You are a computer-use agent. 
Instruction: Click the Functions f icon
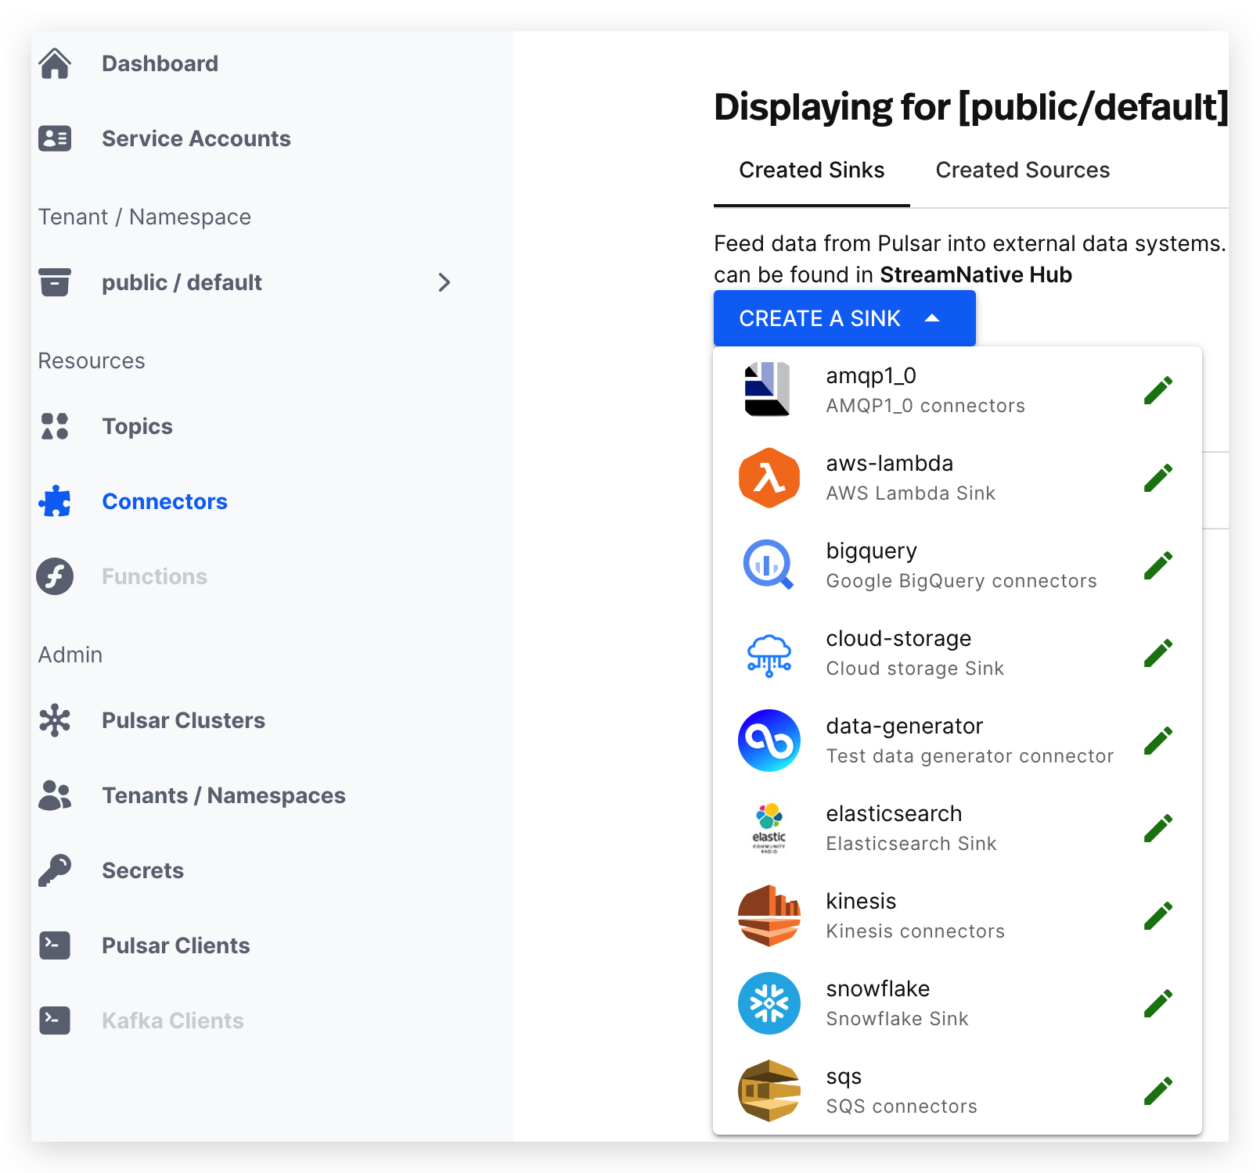pos(55,576)
